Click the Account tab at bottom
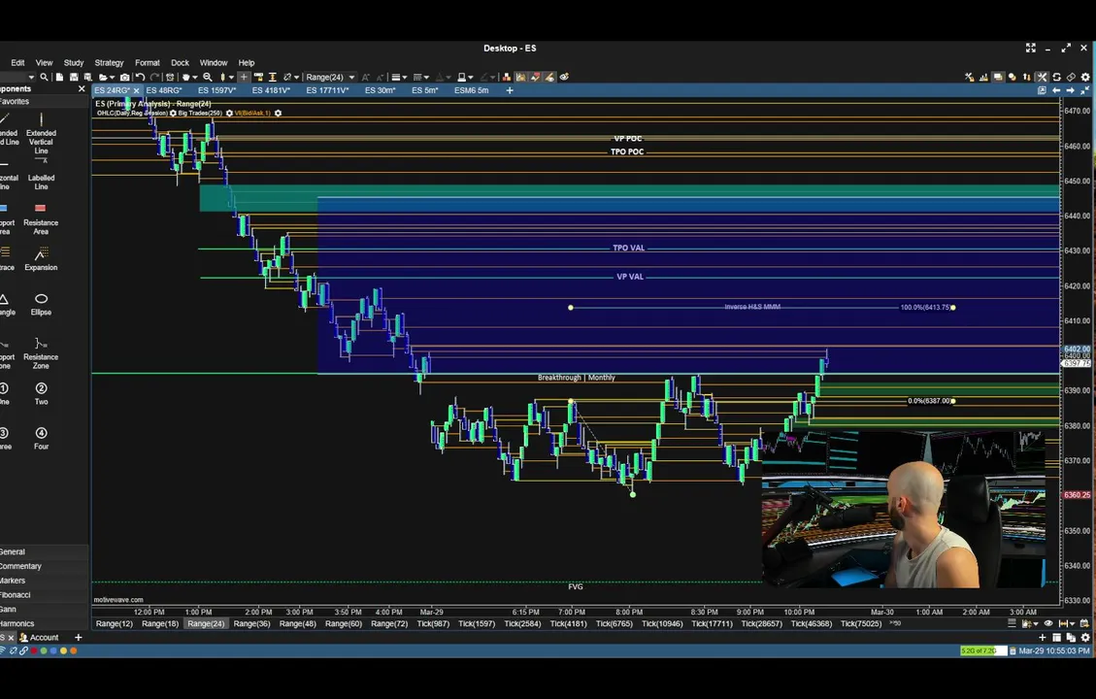Viewport: 1096px width, 699px height. pyautogui.click(x=39, y=638)
